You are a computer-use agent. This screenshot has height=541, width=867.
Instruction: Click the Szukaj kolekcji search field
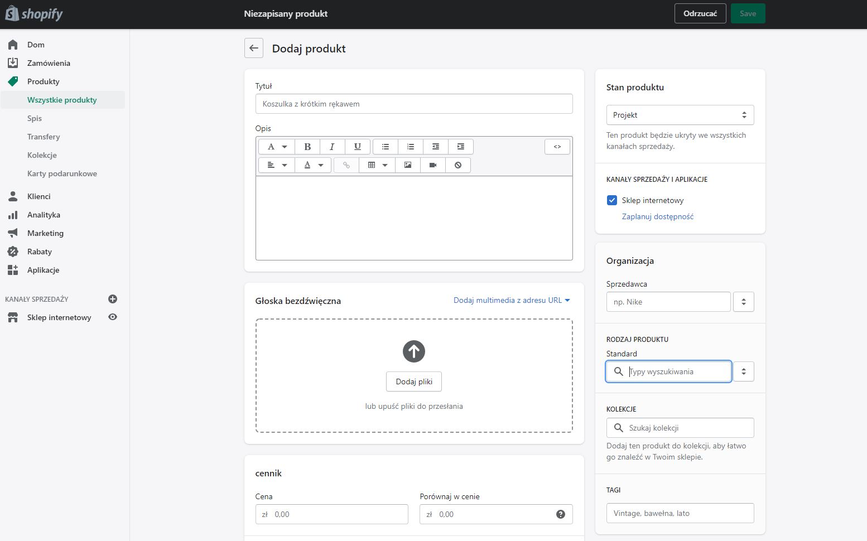pos(680,428)
